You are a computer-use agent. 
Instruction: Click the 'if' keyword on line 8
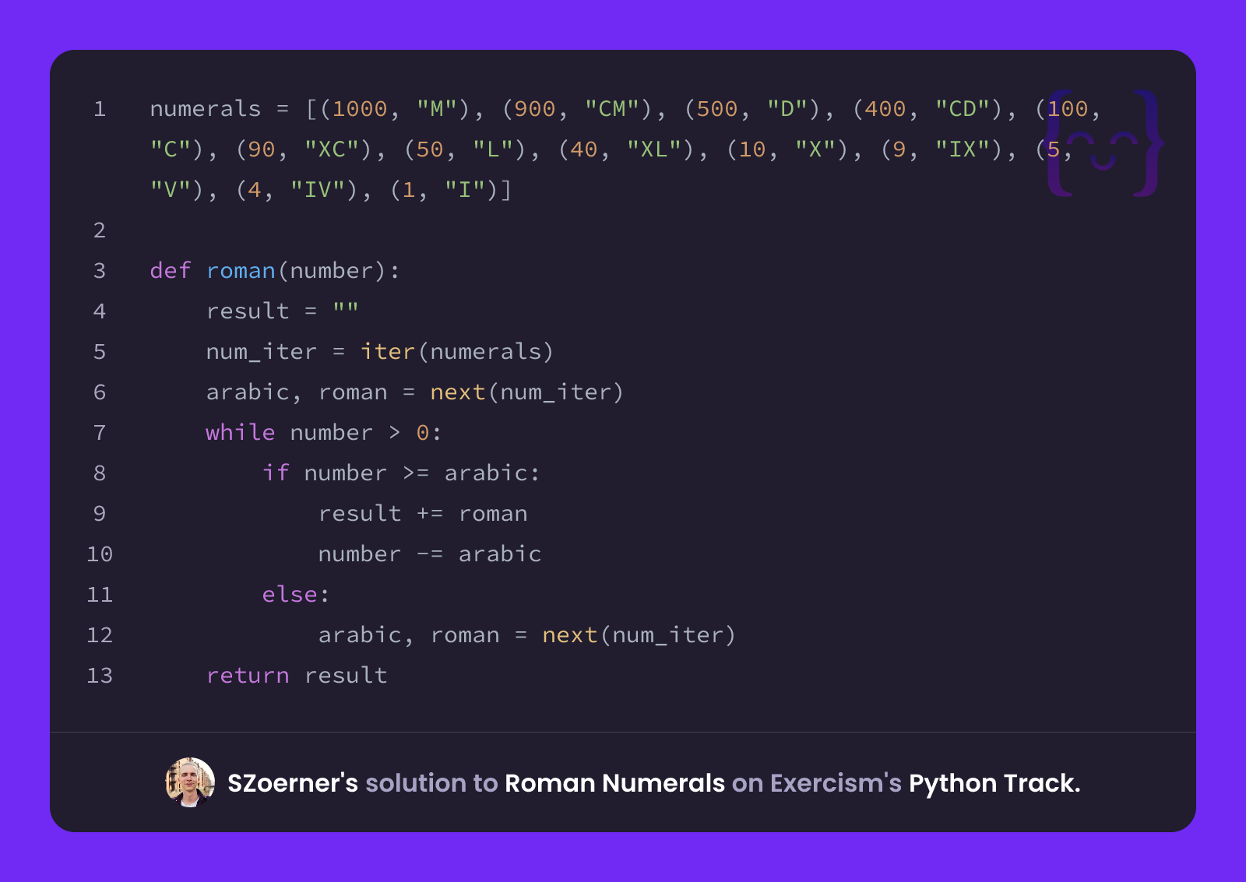coord(276,473)
